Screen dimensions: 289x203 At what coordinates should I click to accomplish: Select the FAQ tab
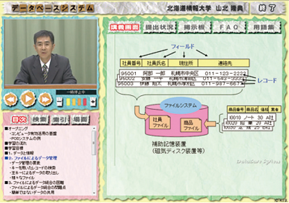[229, 27]
